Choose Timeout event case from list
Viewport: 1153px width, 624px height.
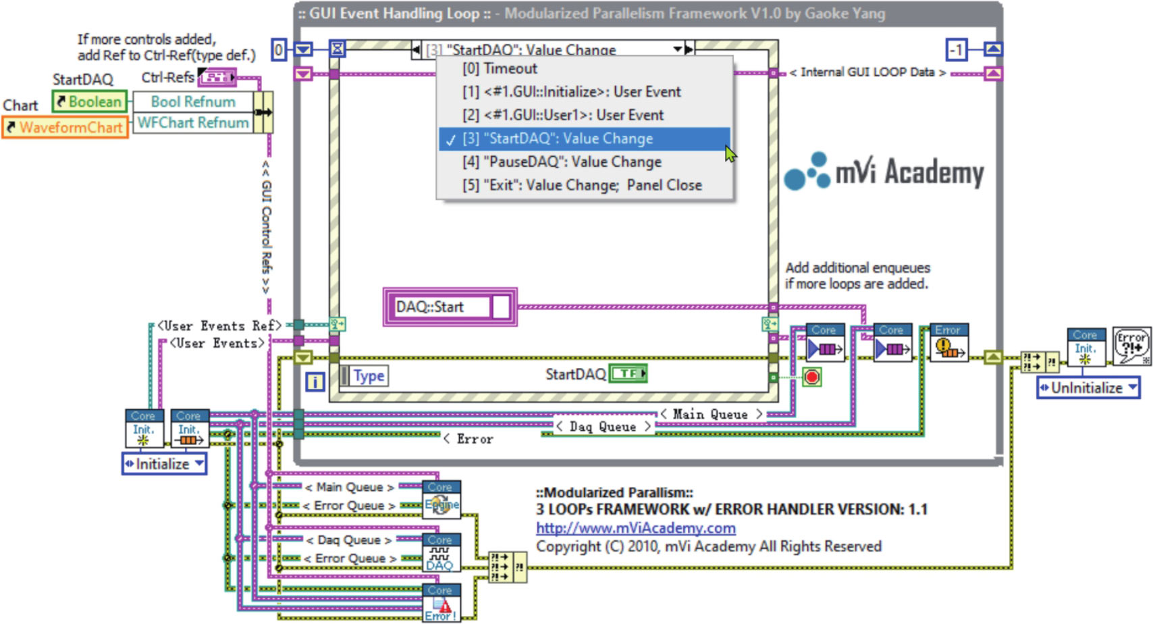click(500, 68)
